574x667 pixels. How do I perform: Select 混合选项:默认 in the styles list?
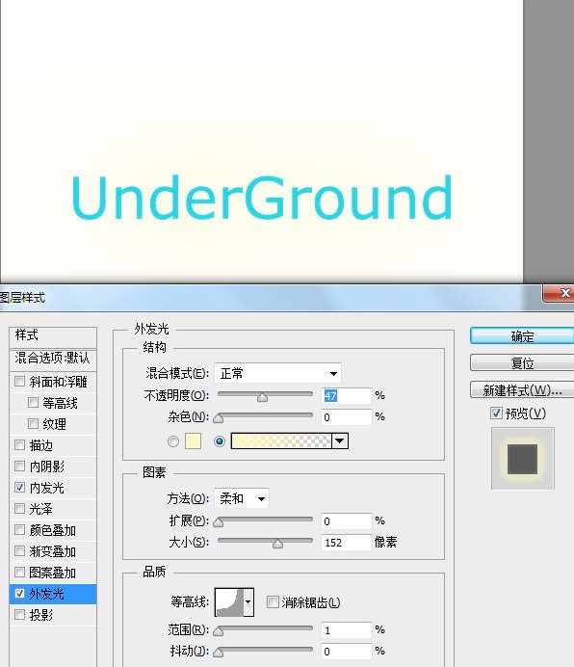pos(53,358)
